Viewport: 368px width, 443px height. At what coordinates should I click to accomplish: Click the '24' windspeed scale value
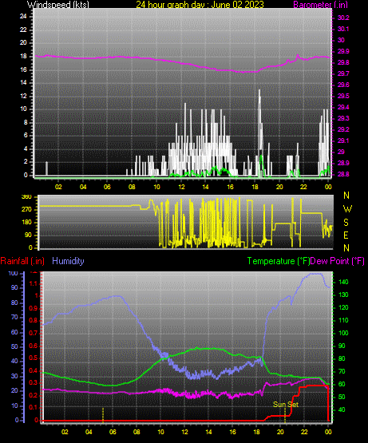23,17
